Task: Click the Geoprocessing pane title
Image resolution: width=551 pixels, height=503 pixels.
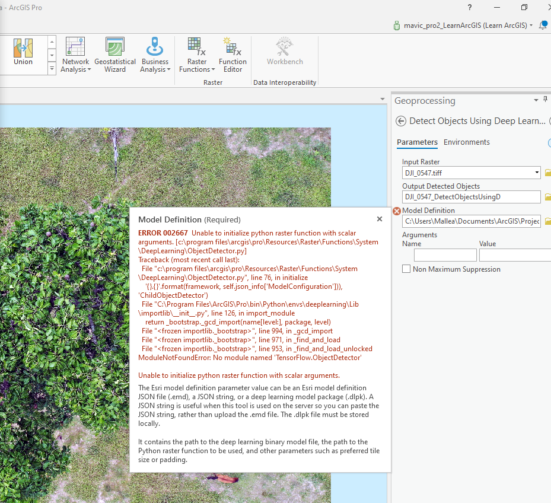Action: [x=425, y=100]
